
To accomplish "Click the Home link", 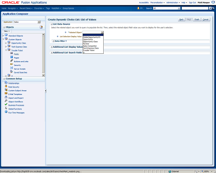I will [x=4, y=8].
